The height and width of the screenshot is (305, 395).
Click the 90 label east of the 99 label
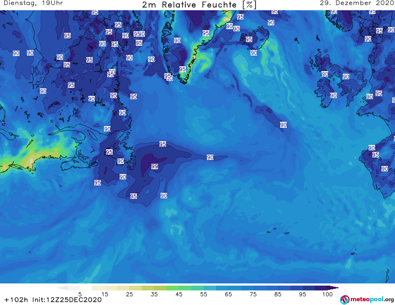[x=210, y=157]
